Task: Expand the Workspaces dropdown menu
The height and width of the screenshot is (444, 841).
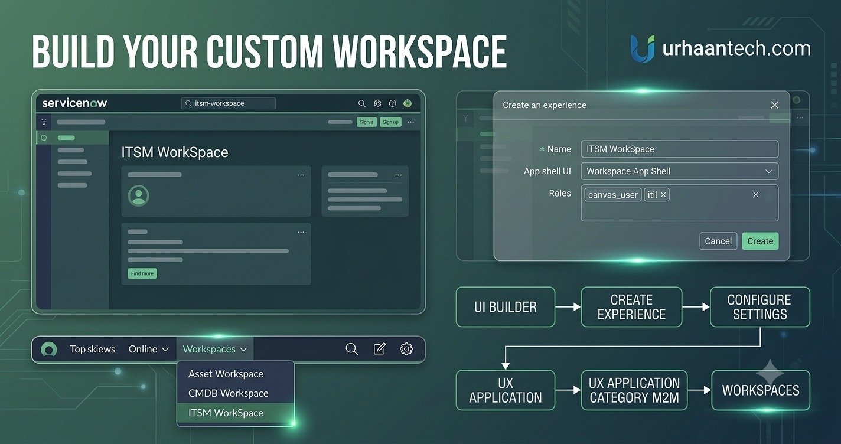Action: coord(215,349)
